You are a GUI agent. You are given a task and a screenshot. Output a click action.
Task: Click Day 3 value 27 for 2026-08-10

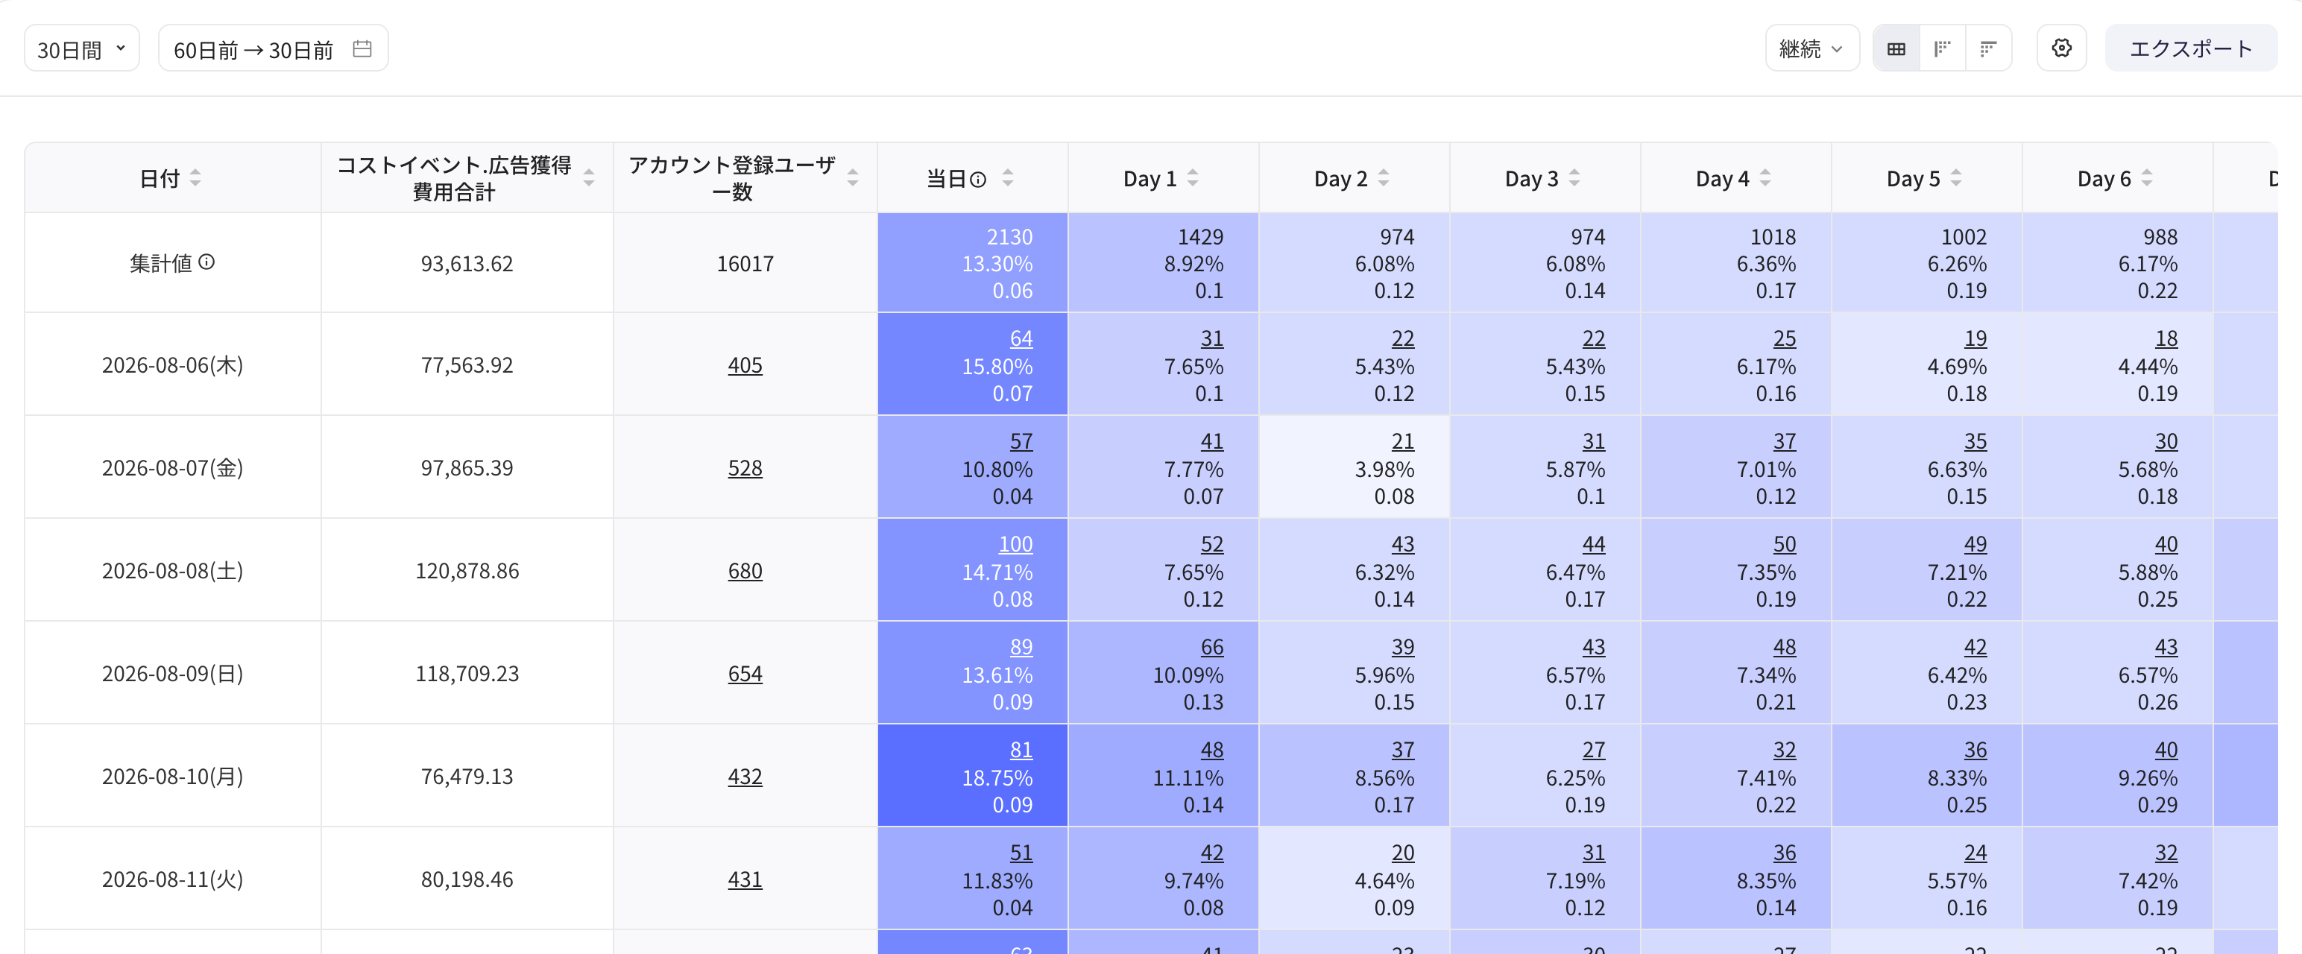pyautogui.click(x=1593, y=750)
